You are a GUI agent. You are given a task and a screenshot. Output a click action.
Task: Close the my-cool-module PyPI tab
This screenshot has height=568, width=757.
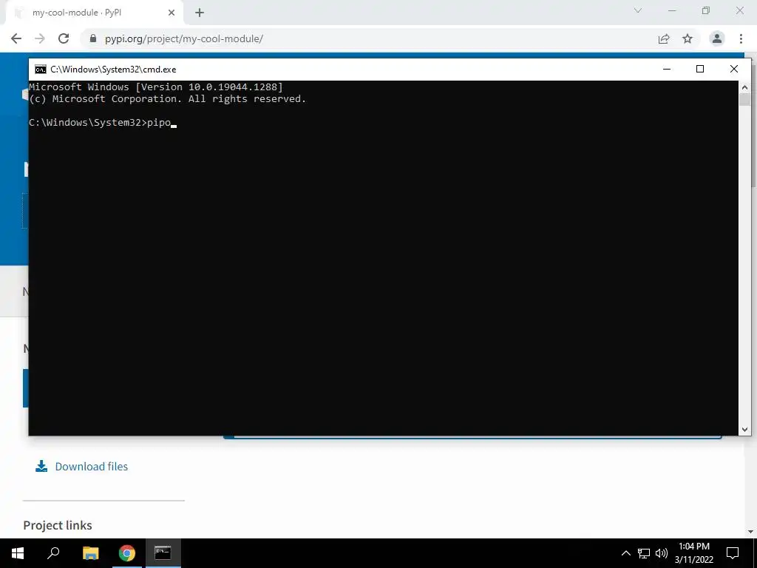[x=172, y=13]
